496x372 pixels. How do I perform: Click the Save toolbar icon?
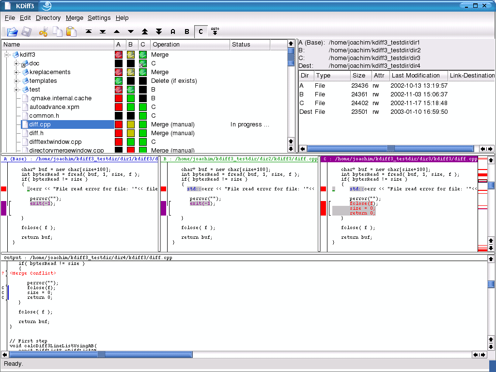[26, 31]
